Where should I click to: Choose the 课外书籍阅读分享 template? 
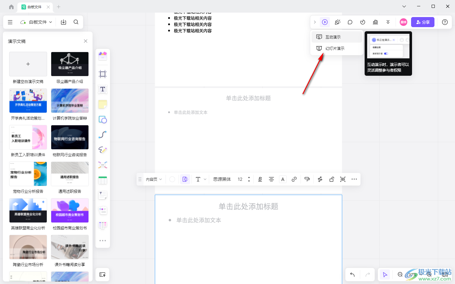click(70, 247)
